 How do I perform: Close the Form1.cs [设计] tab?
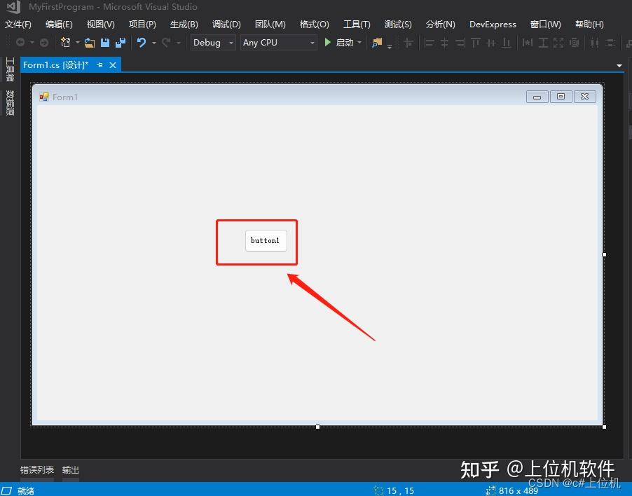click(x=113, y=65)
